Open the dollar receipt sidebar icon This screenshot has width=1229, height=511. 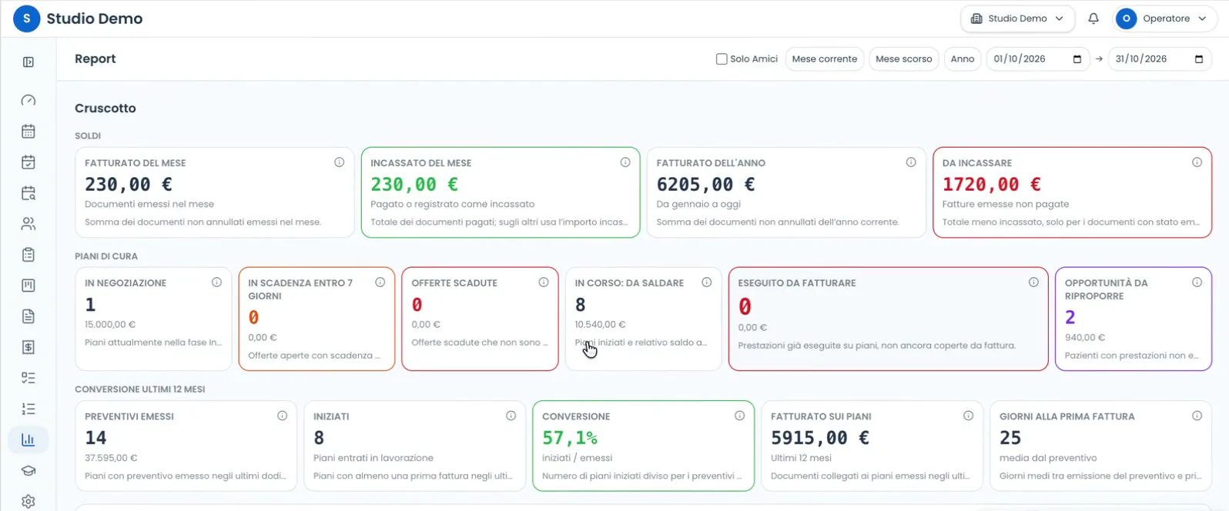pos(28,347)
